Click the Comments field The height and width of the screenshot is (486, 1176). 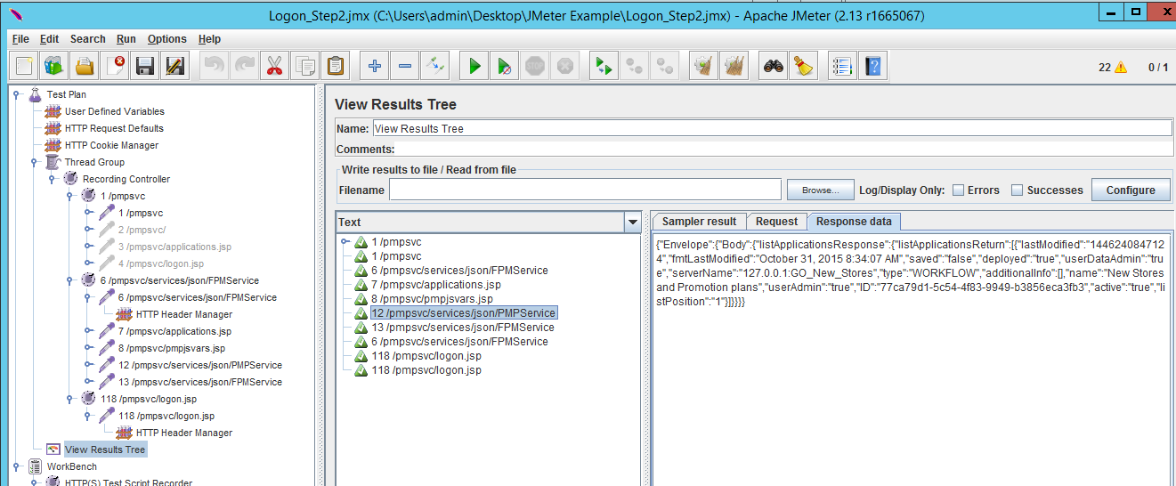783,150
